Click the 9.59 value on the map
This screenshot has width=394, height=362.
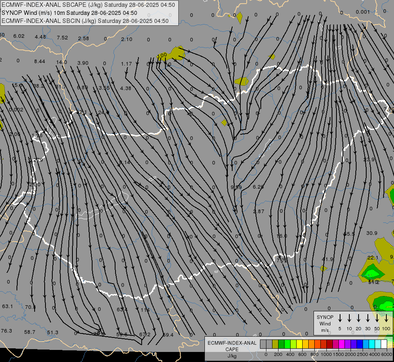click(236, 187)
